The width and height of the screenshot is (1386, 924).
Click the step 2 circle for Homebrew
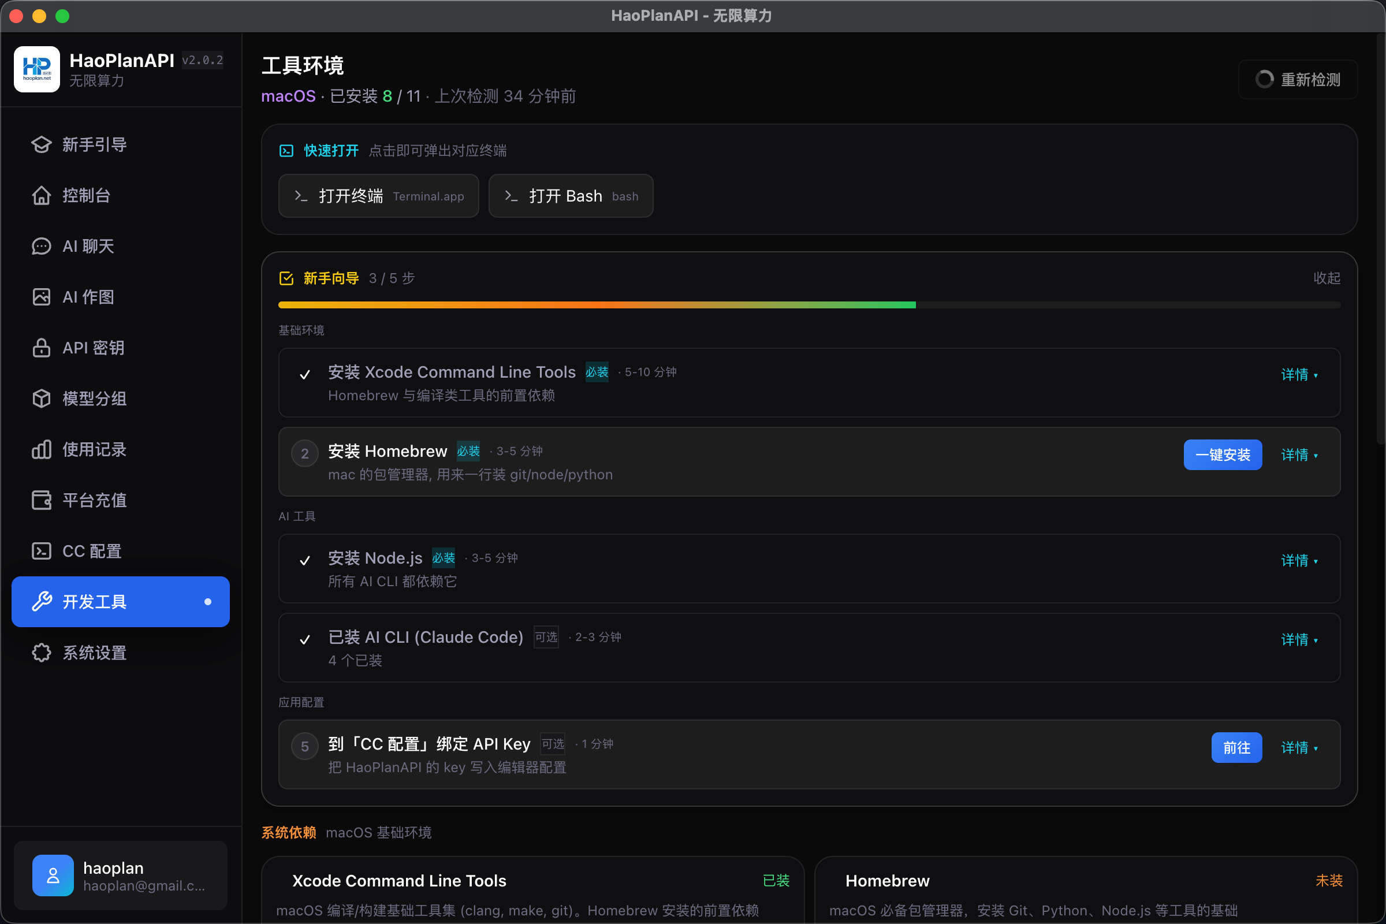305,454
